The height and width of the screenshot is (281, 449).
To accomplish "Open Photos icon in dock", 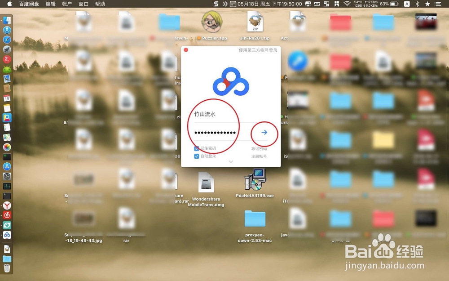I will tap(7, 147).
